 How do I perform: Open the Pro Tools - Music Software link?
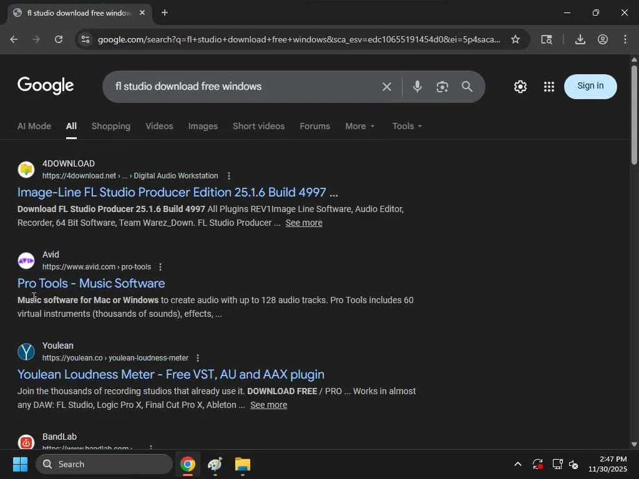91,283
